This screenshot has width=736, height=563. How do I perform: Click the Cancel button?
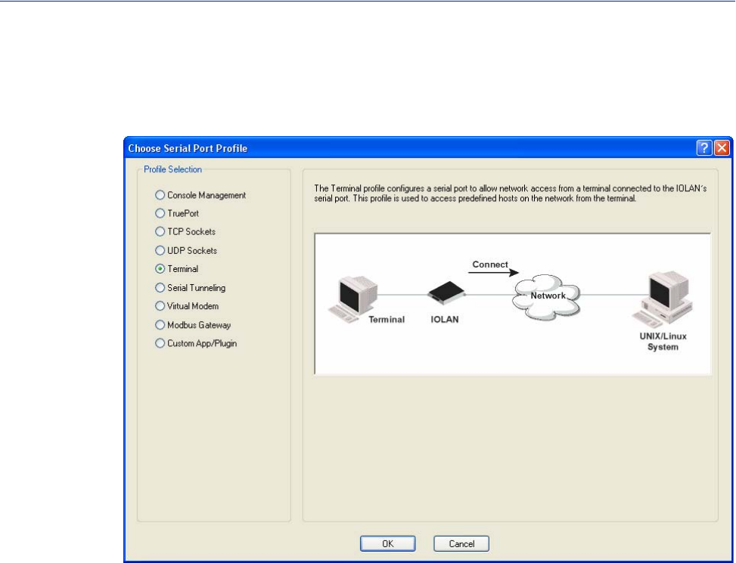click(x=461, y=544)
